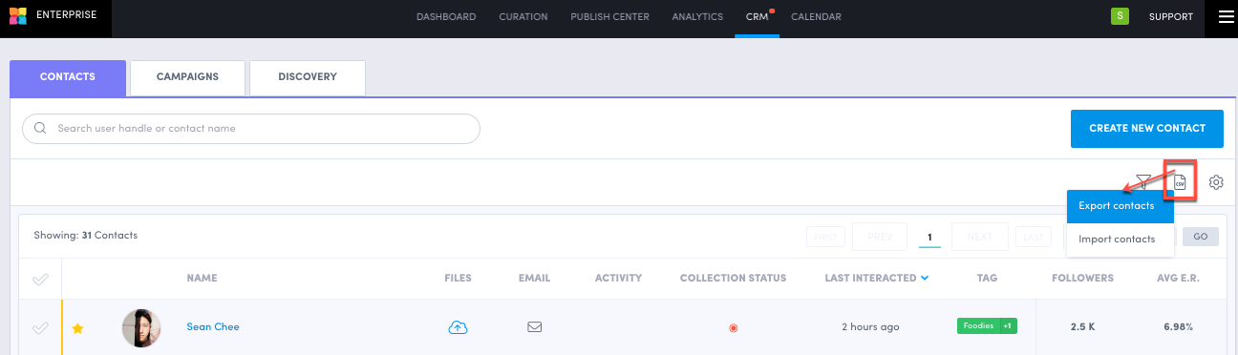This screenshot has width=1238, height=355.
Task: Click the FIRST pagination button
Action: [x=826, y=237]
